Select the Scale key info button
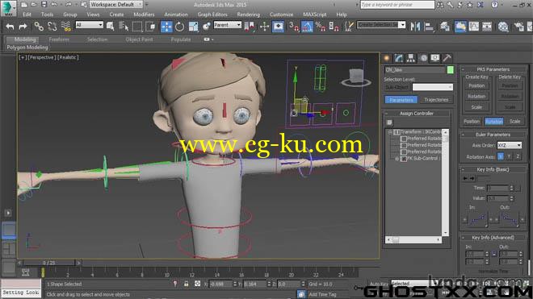The height and width of the screenshot is (299, 533). pyautogui.click(x=514, y=121)
